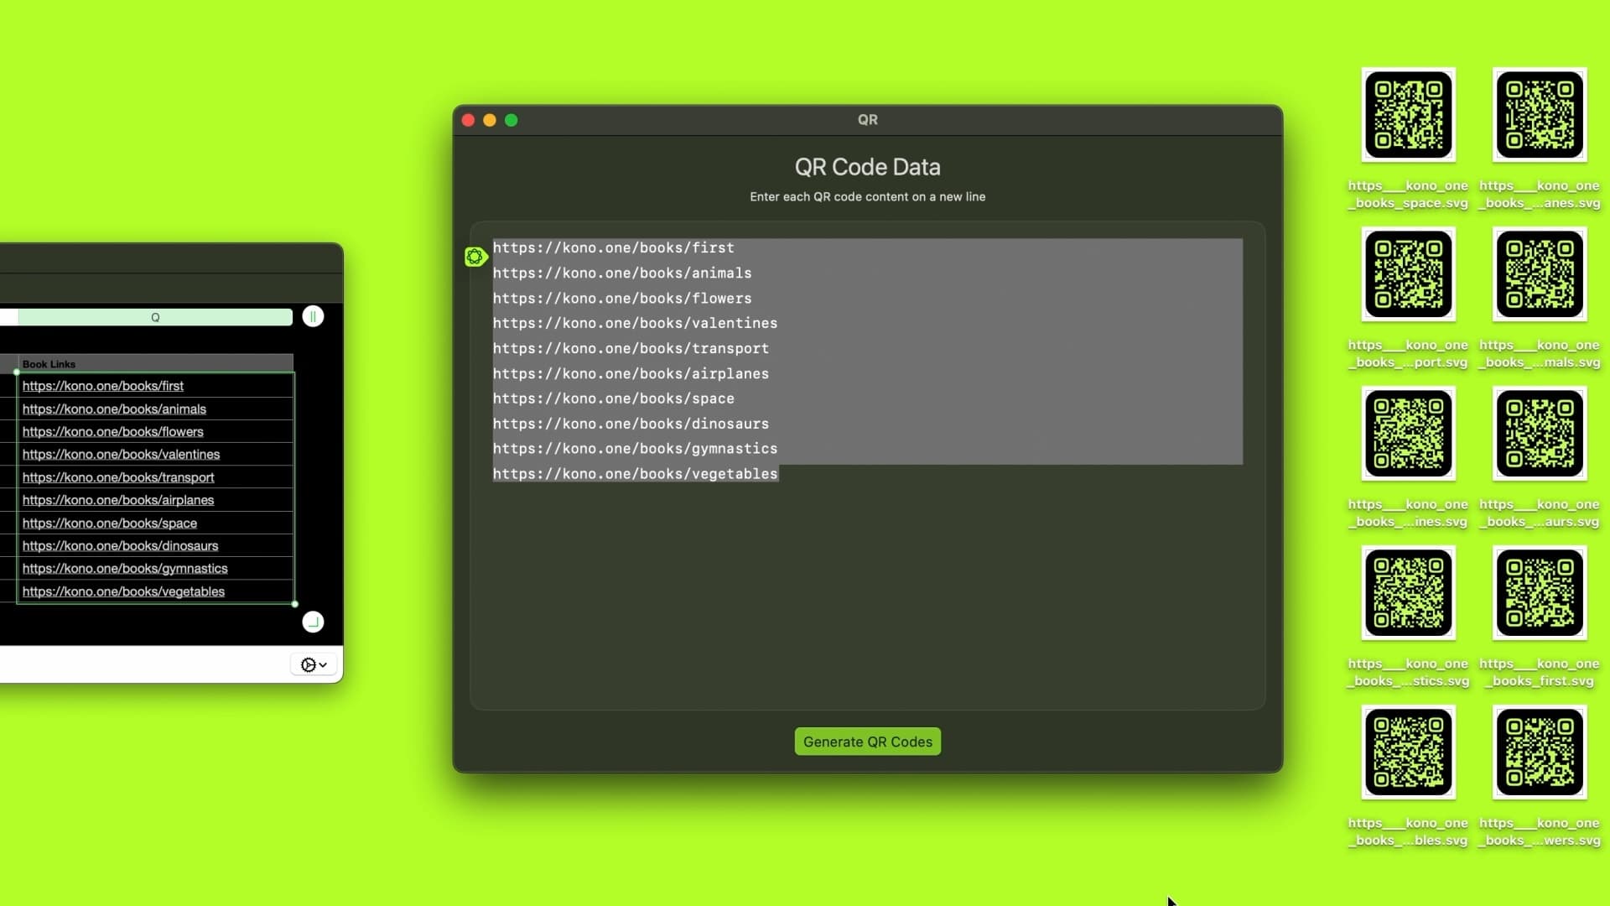Click the green icon beside the QR text area
Screen dimensions: 1610x906
pos(475,257)
